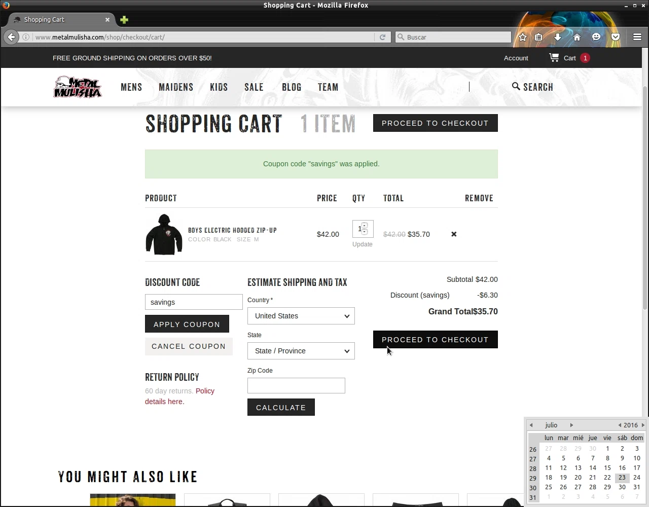Click the top Proceed to Checkout button
The width and height of the screenshot is (649, 507).
[x=435, y=123]
